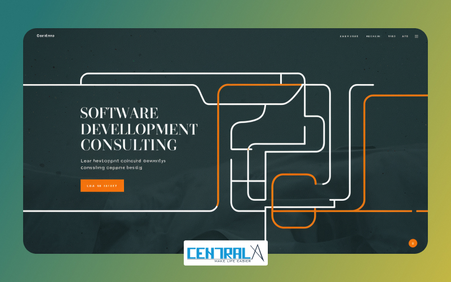
Task: Click the orange circular floating button
Action: click(413, 243)
